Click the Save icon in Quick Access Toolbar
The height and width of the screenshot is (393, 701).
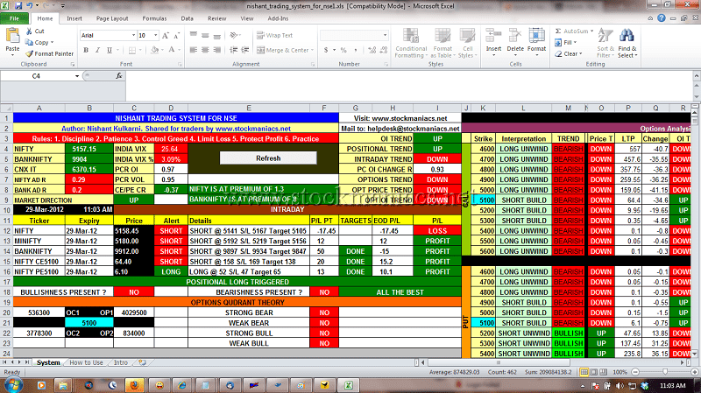click(18, 6)
